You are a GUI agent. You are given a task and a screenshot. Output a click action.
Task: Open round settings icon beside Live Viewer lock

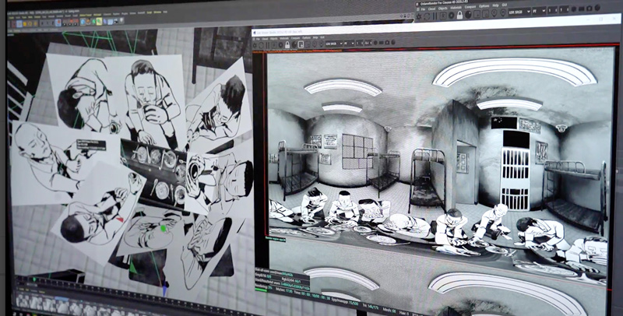pos(280,45)
